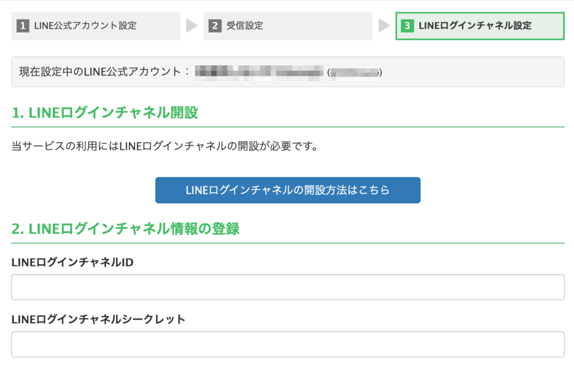The width and height of the screenshot is (574, 372).
Task: Click the number 2 step badge
Action: (215, 26)
